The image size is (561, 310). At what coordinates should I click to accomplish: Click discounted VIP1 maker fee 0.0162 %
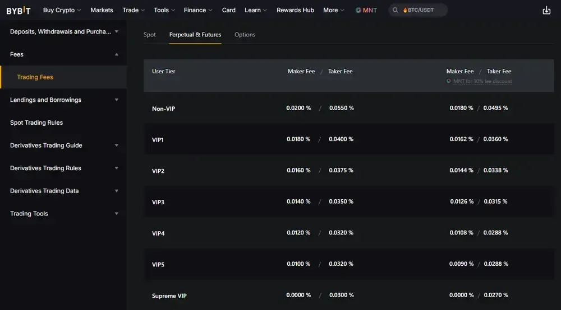pyautogui.click(x=461, y=139)
